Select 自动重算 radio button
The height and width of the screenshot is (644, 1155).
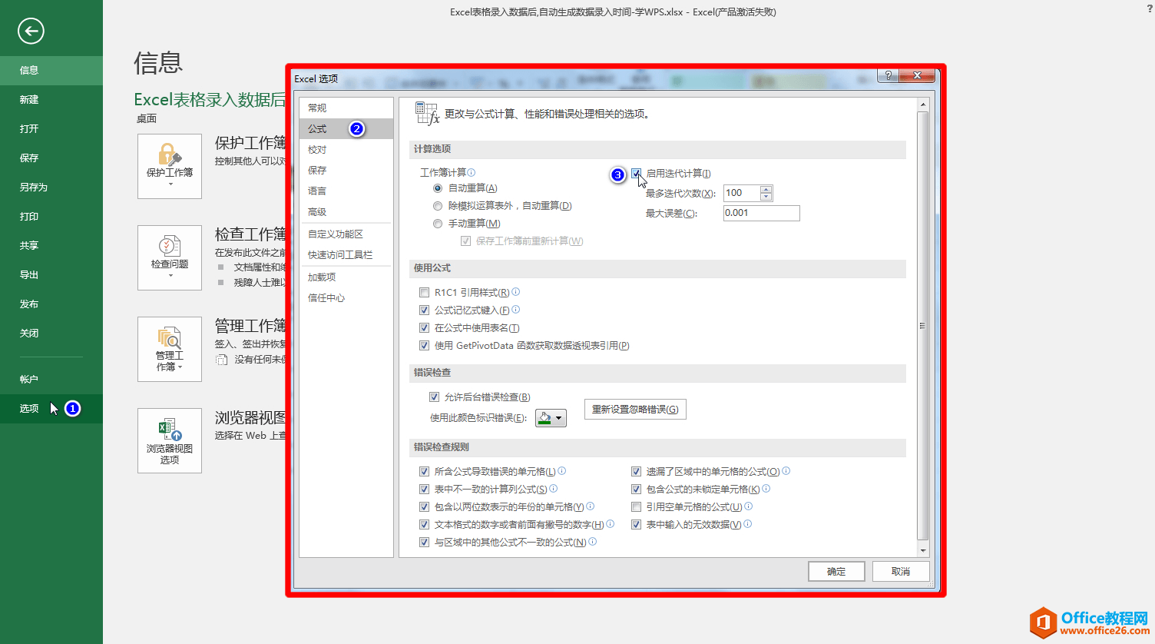coord(438,188)
